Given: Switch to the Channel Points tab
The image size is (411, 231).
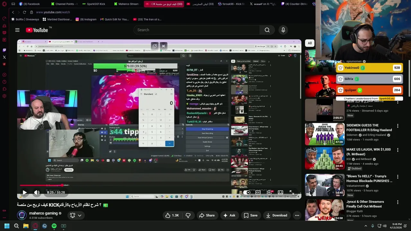Looking at the screenshot, I should 64,4.
